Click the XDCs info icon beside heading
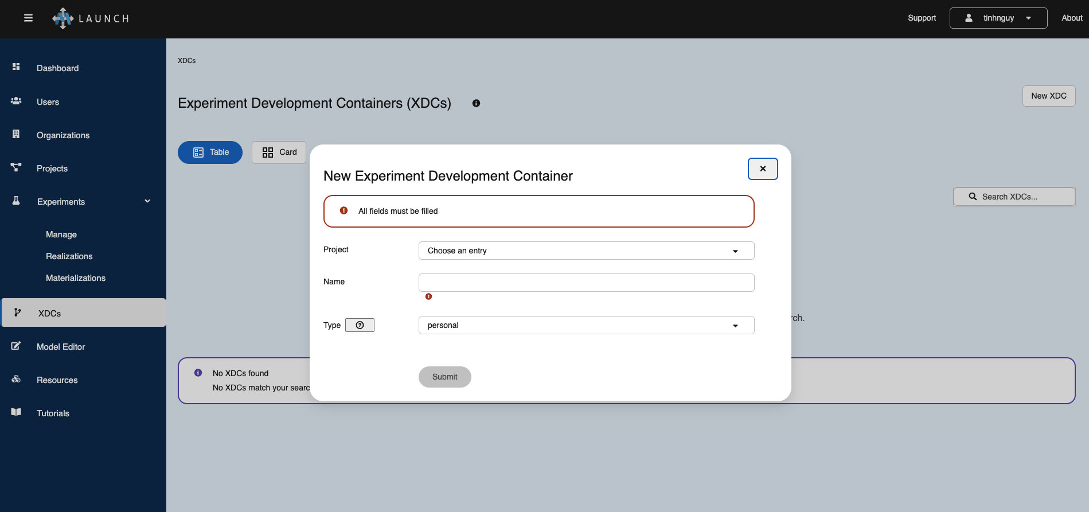The width and height of the screenshot is (1089, 512). click(476, 103)
